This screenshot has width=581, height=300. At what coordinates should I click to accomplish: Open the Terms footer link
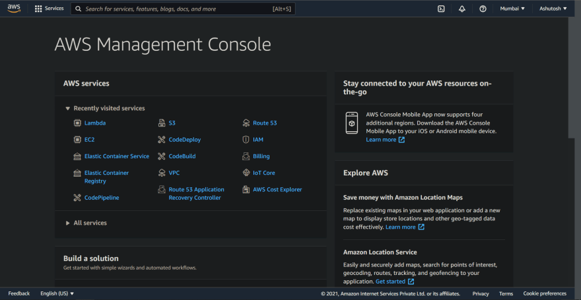click(x=506, y=293)
